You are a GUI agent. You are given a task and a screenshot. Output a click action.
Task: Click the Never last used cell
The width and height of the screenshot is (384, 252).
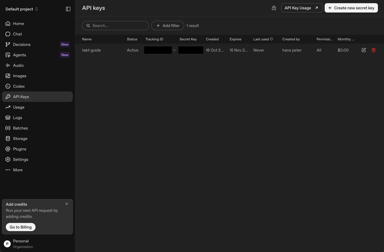click(259, 50)
